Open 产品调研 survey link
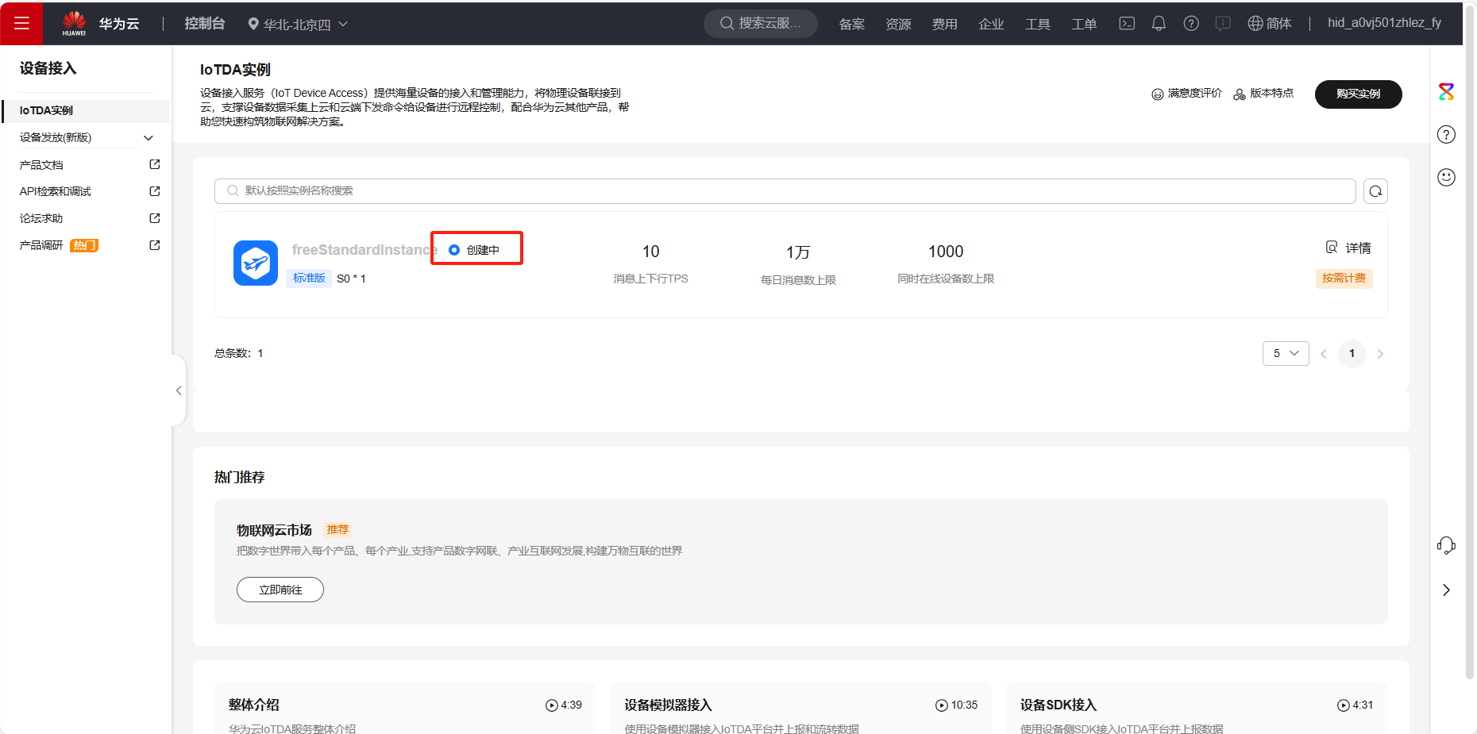The image size is (1477, 734). (x=41, y=245)
